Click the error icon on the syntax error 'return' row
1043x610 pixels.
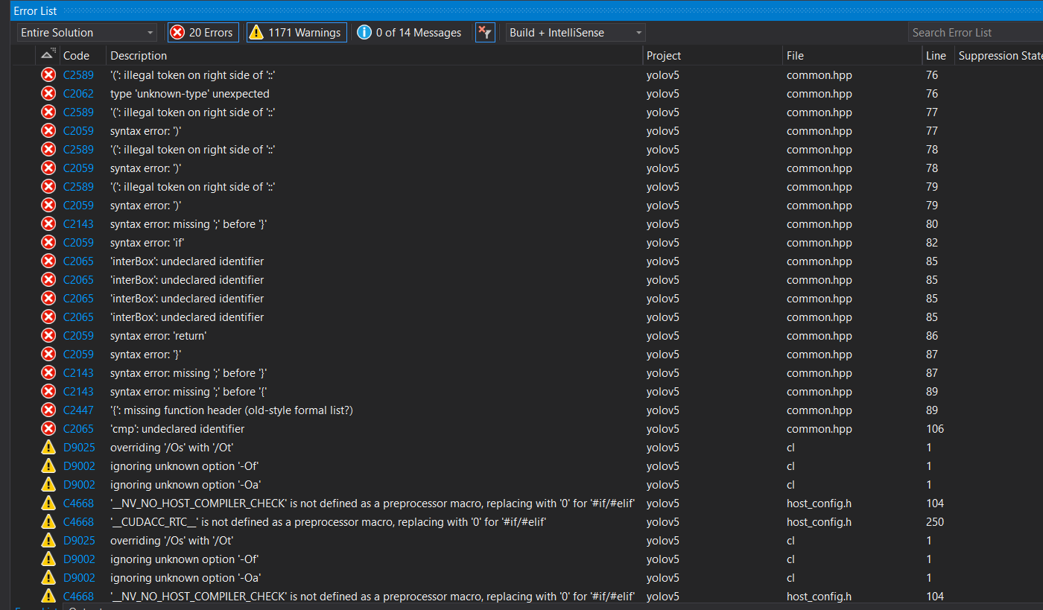point(48,336)
